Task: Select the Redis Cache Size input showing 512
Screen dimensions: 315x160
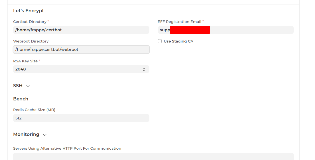Action: click(81, 118)
